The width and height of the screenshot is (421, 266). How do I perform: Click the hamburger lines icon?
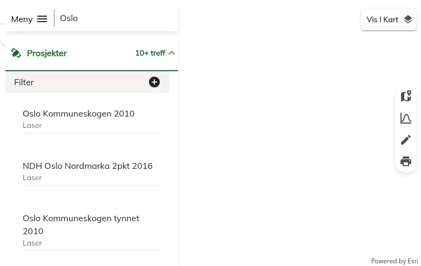click(42, 19)
